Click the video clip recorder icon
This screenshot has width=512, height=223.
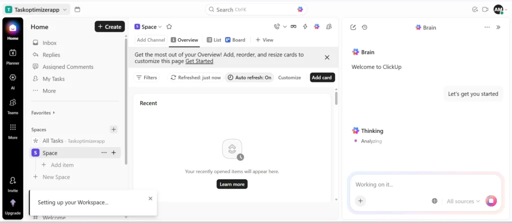click(x=485, y=9)
